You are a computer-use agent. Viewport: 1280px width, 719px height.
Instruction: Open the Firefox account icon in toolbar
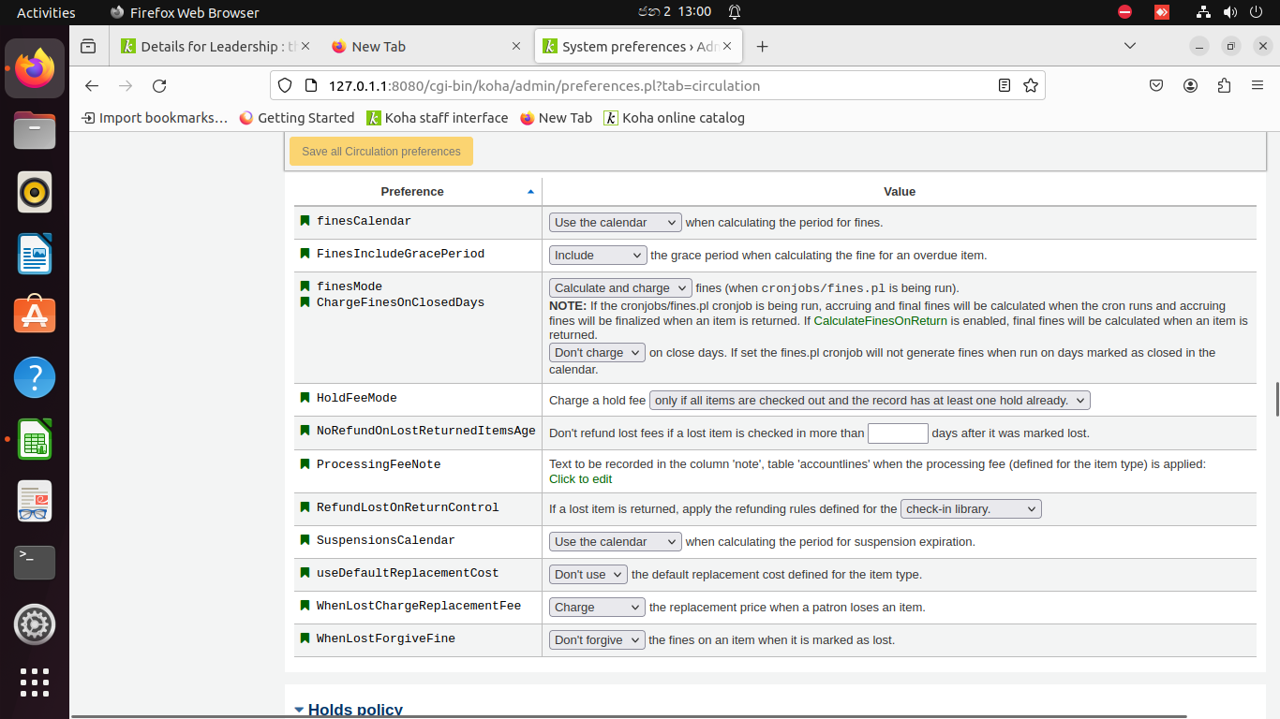pos(1190,85)
